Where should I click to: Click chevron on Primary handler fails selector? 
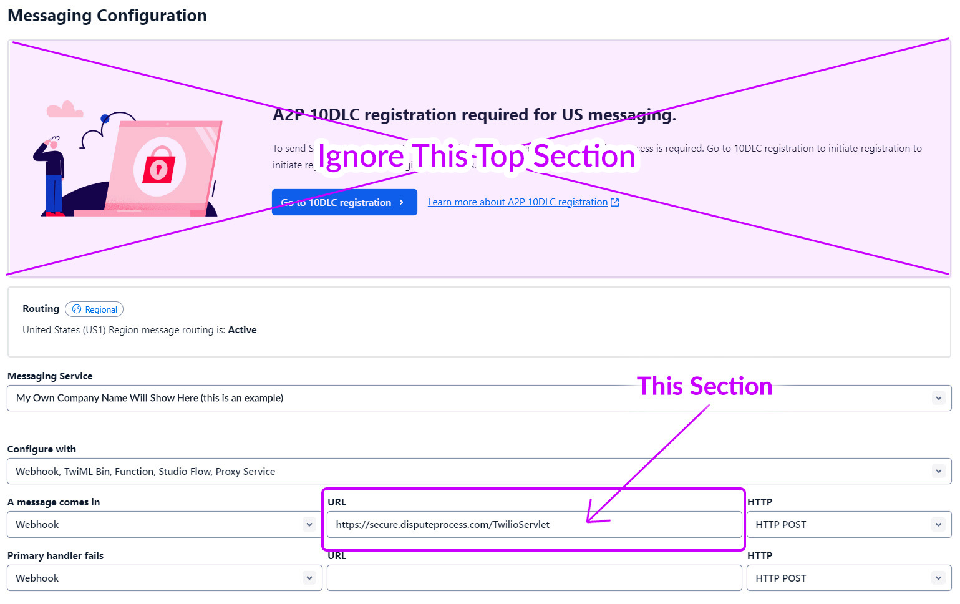pyautogui.click(x=309, y=578)
